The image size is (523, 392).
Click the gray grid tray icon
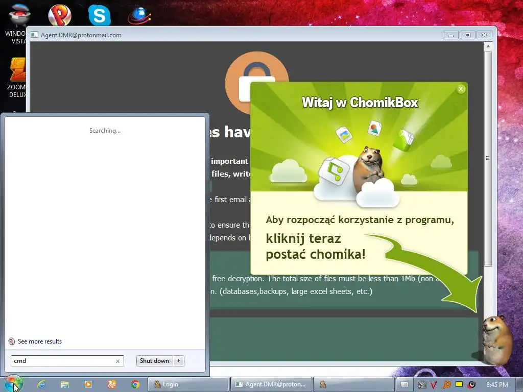[422, 385]
